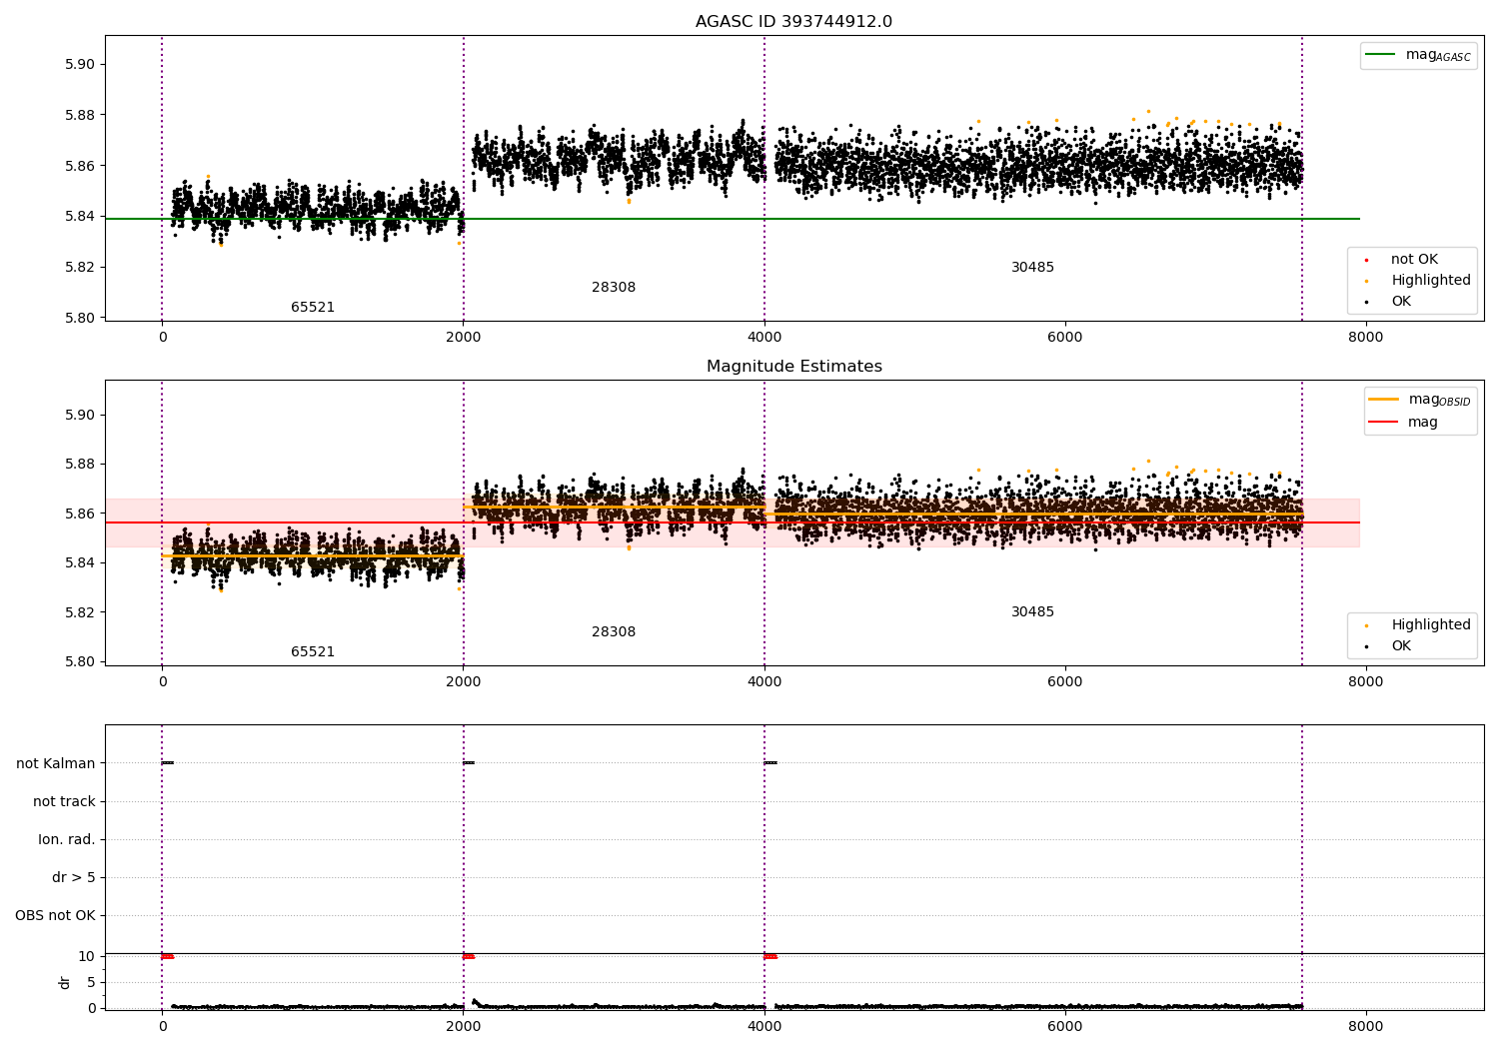This screenshot has height=1049, width=1499.
Task: Click the 'Ion. rad.' axis label
Action: [67, 839]
